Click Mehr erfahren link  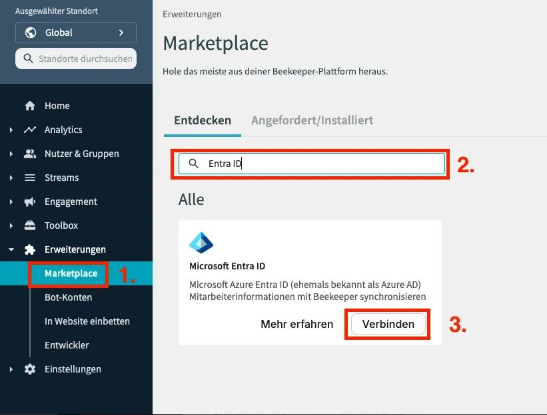(297, 324)
